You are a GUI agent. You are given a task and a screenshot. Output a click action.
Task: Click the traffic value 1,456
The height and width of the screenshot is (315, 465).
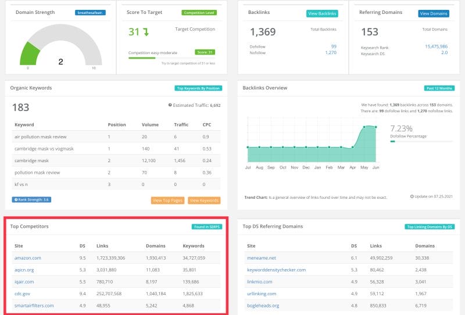click(180, 160)
